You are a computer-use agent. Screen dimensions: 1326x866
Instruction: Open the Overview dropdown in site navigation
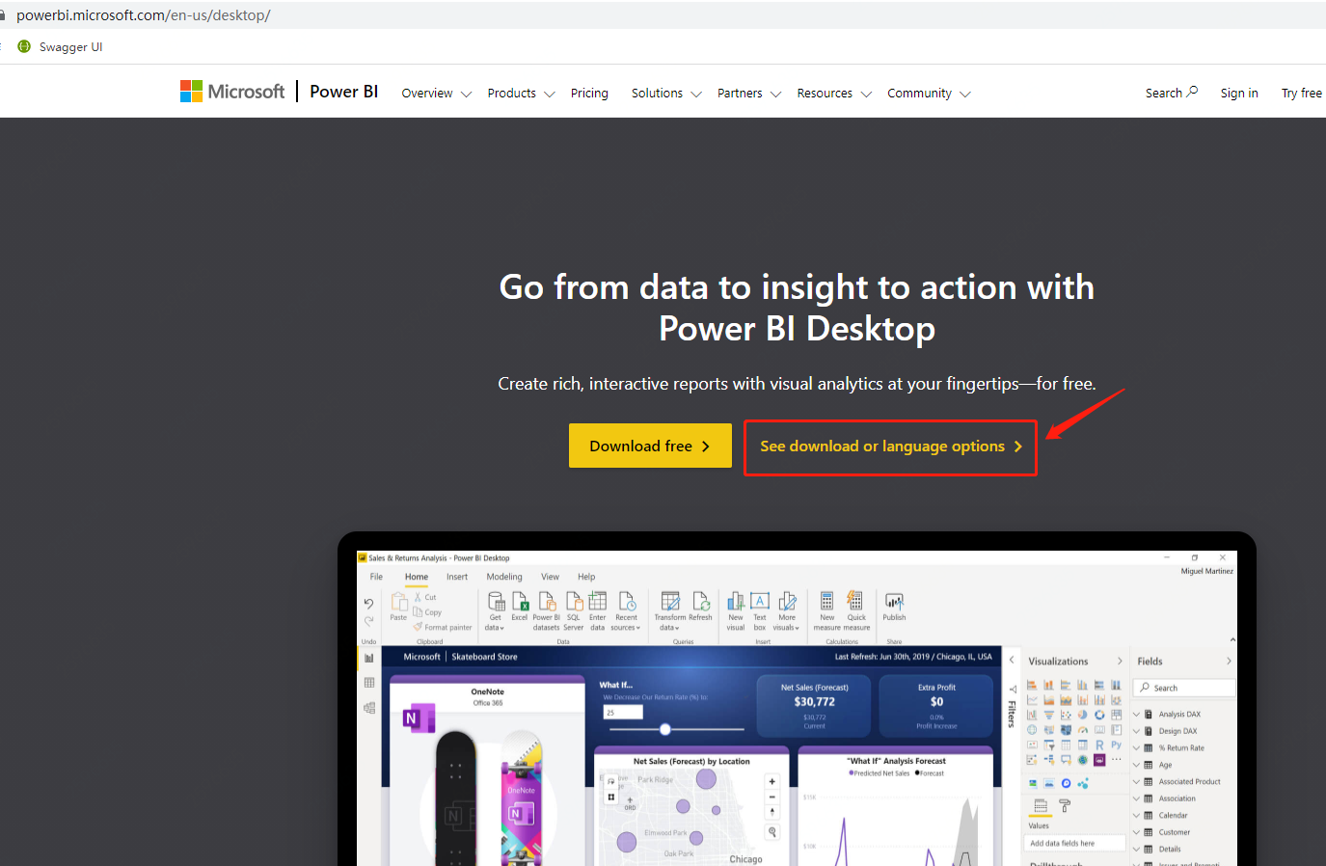pyautogui.click(x=437, y=94)
